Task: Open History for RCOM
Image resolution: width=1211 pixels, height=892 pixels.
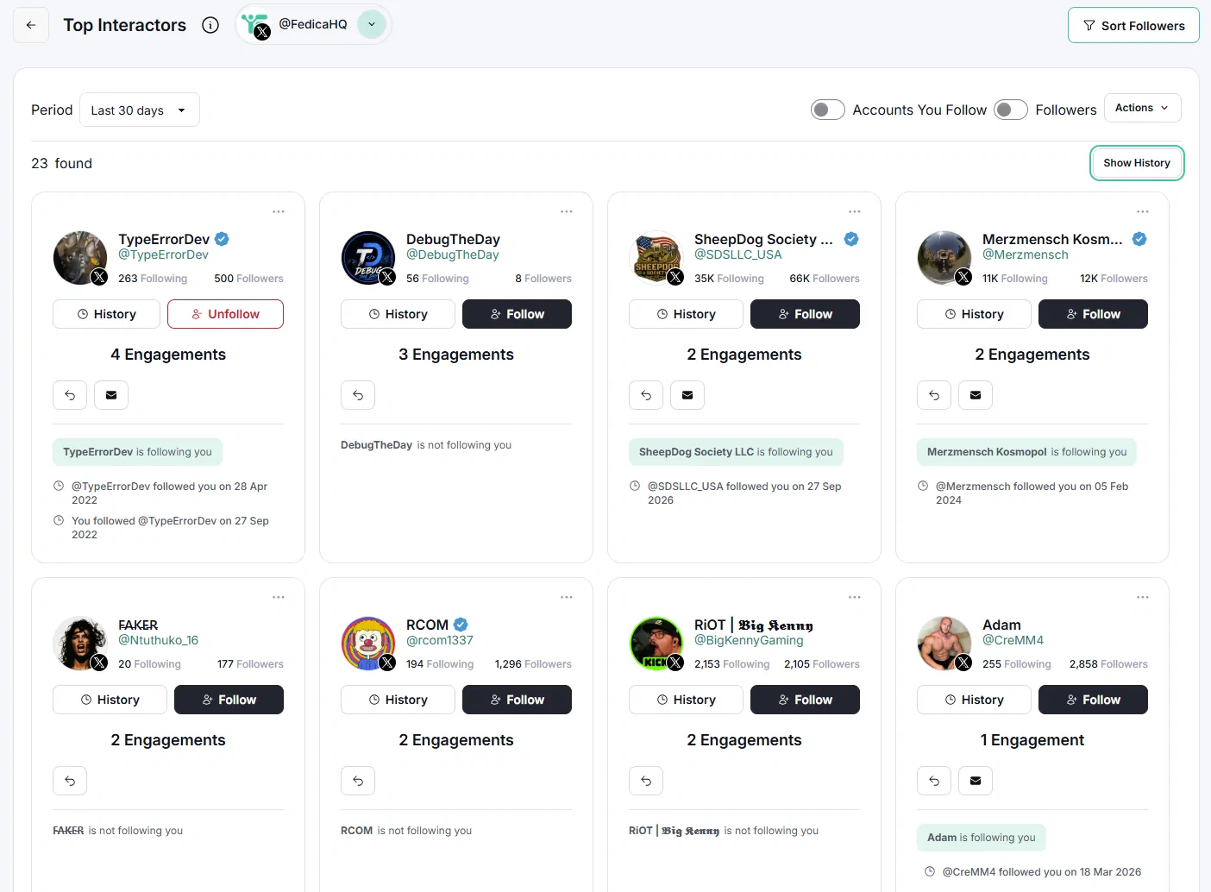Action: pyautogui.click(x=398, y=700)
